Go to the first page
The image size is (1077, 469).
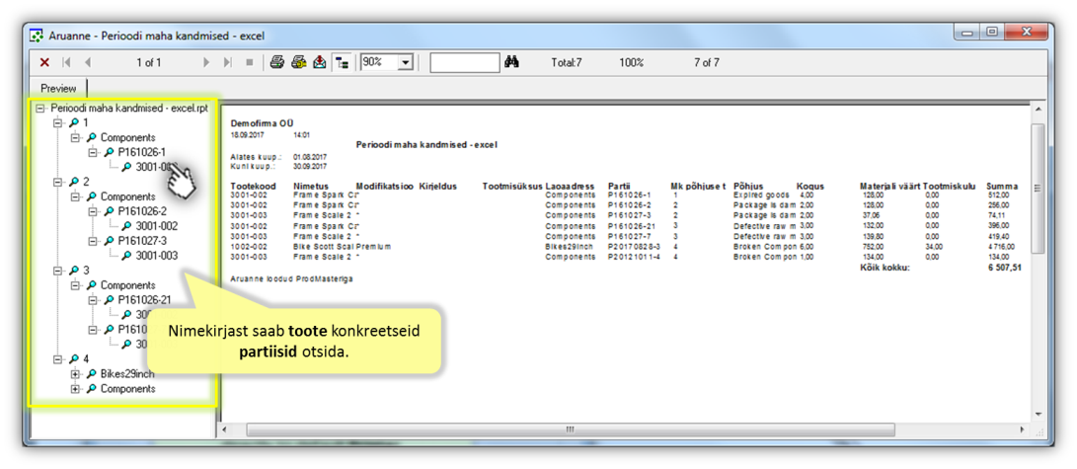[66, 62]
